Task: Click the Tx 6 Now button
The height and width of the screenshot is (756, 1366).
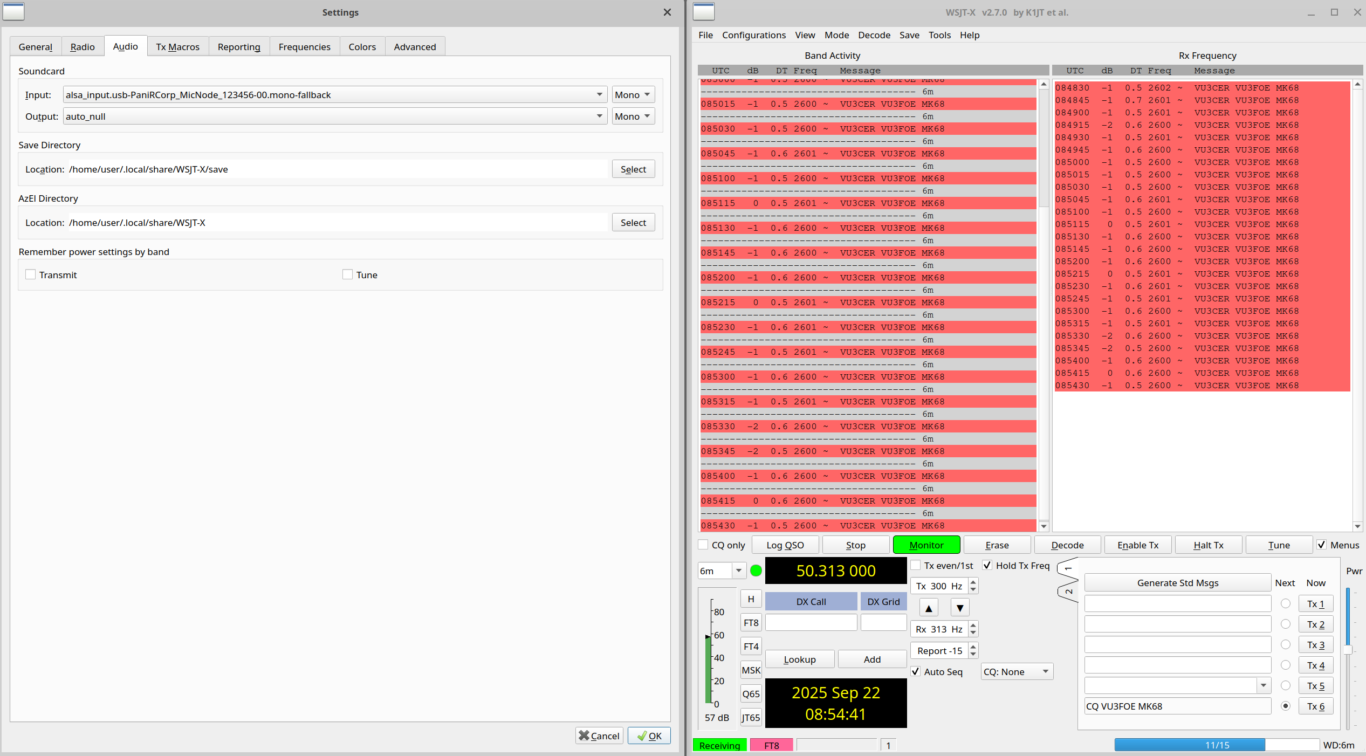Action: pos(1315,706)
